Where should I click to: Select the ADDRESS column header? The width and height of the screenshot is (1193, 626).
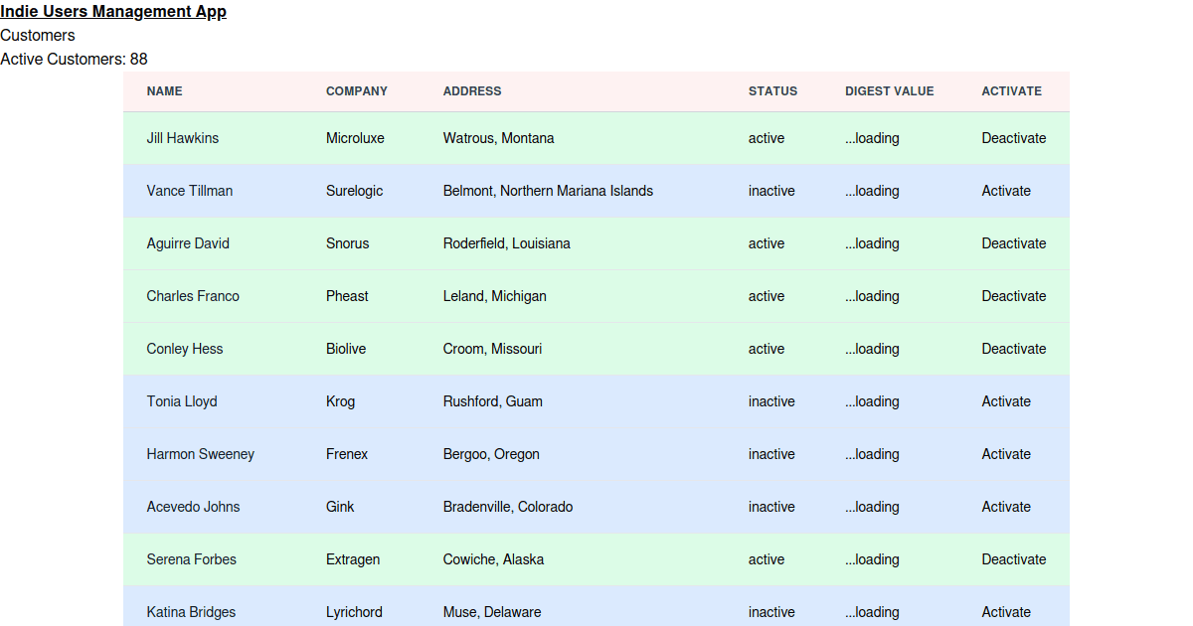tap(471, 91)
